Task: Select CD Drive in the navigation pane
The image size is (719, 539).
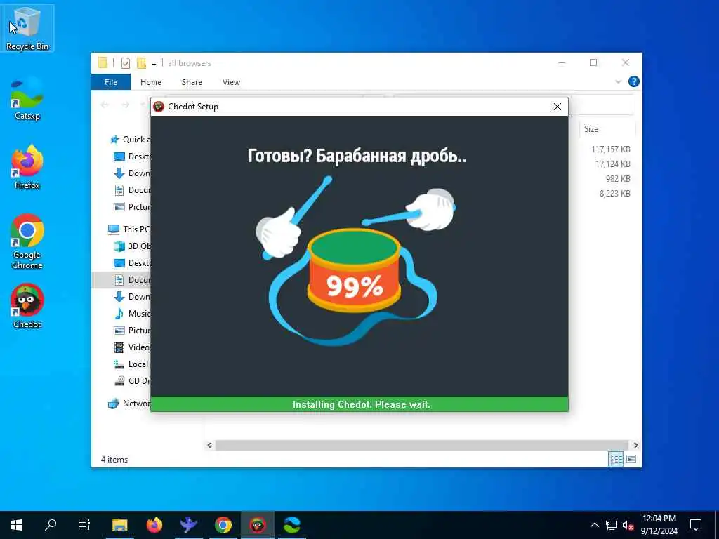Action: pos(132,381)
